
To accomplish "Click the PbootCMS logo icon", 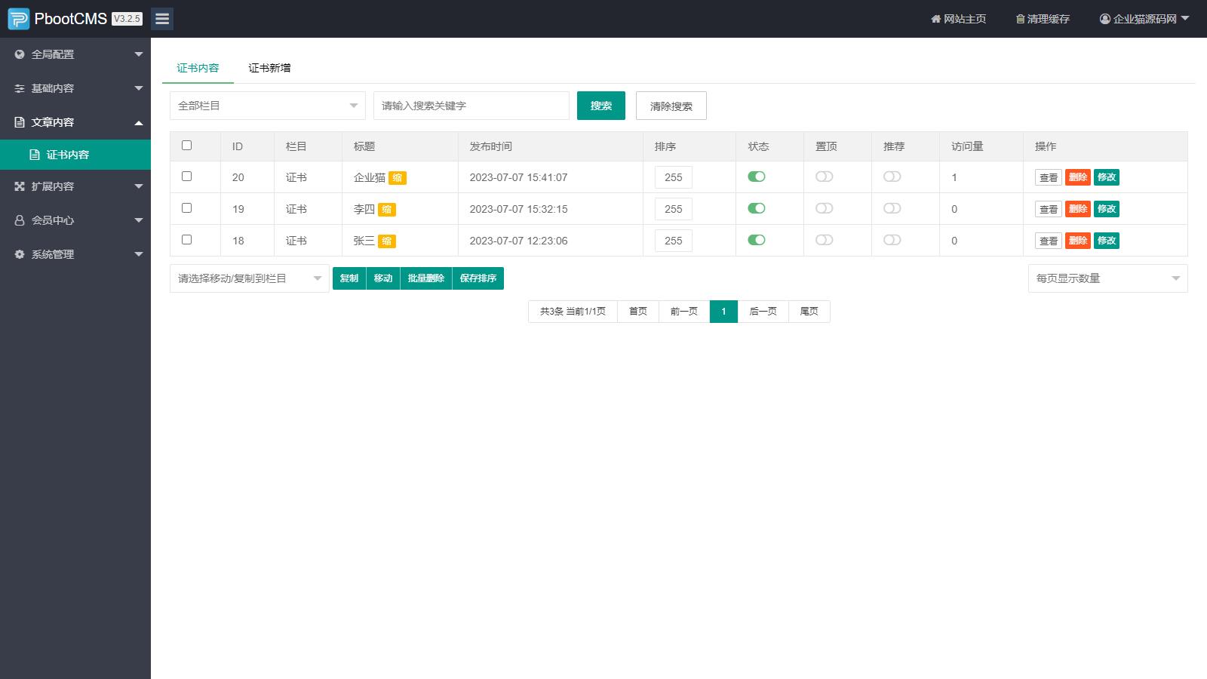I will point(18,19).
